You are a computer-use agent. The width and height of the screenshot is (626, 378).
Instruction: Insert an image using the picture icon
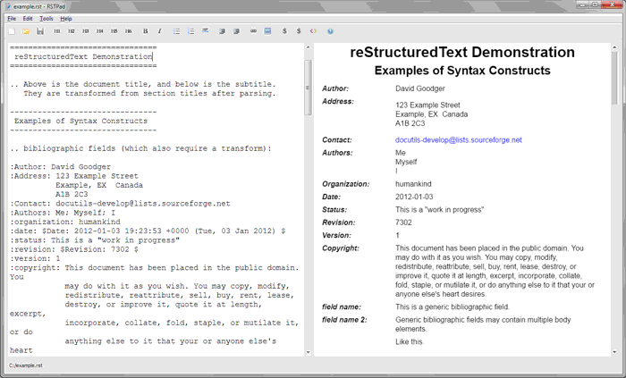coord(268,31)
